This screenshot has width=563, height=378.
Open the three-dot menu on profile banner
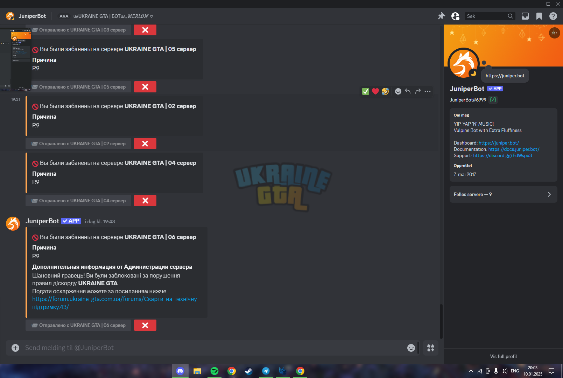pyautogui.click(x=555, y=33)
